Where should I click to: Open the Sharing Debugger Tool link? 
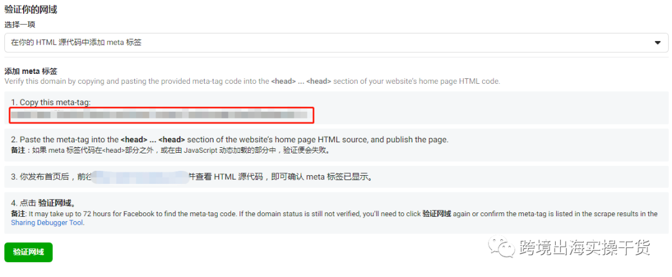(x=47, y=223)
